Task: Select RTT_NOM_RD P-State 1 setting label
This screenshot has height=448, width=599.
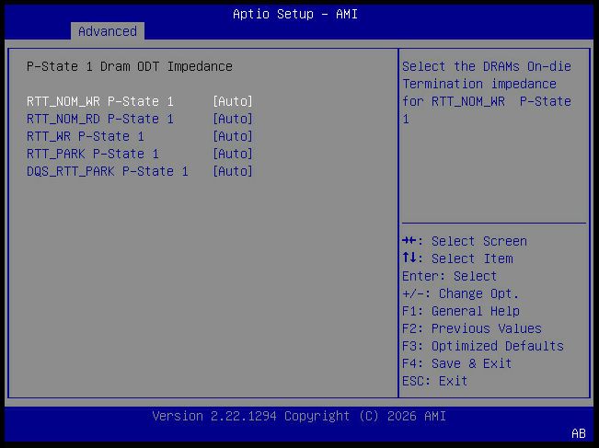Action: coord(100,120)
